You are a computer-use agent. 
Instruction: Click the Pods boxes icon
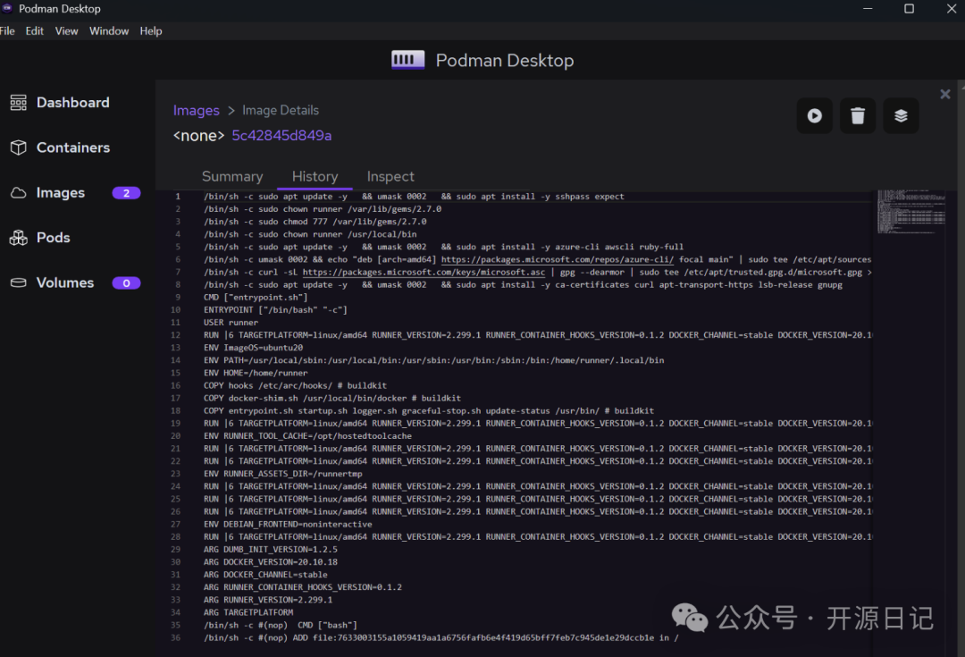[18, 238]
